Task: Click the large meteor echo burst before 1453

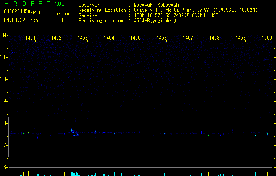Action: [x=75, y=132]
